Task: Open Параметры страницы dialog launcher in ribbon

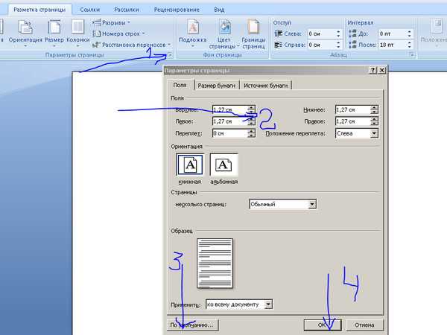Action: [170, 55]
